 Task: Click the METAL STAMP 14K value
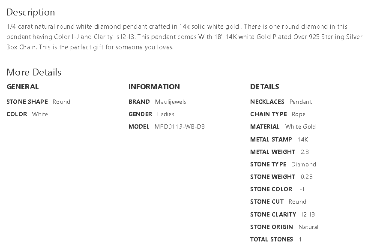coord(303,139)
